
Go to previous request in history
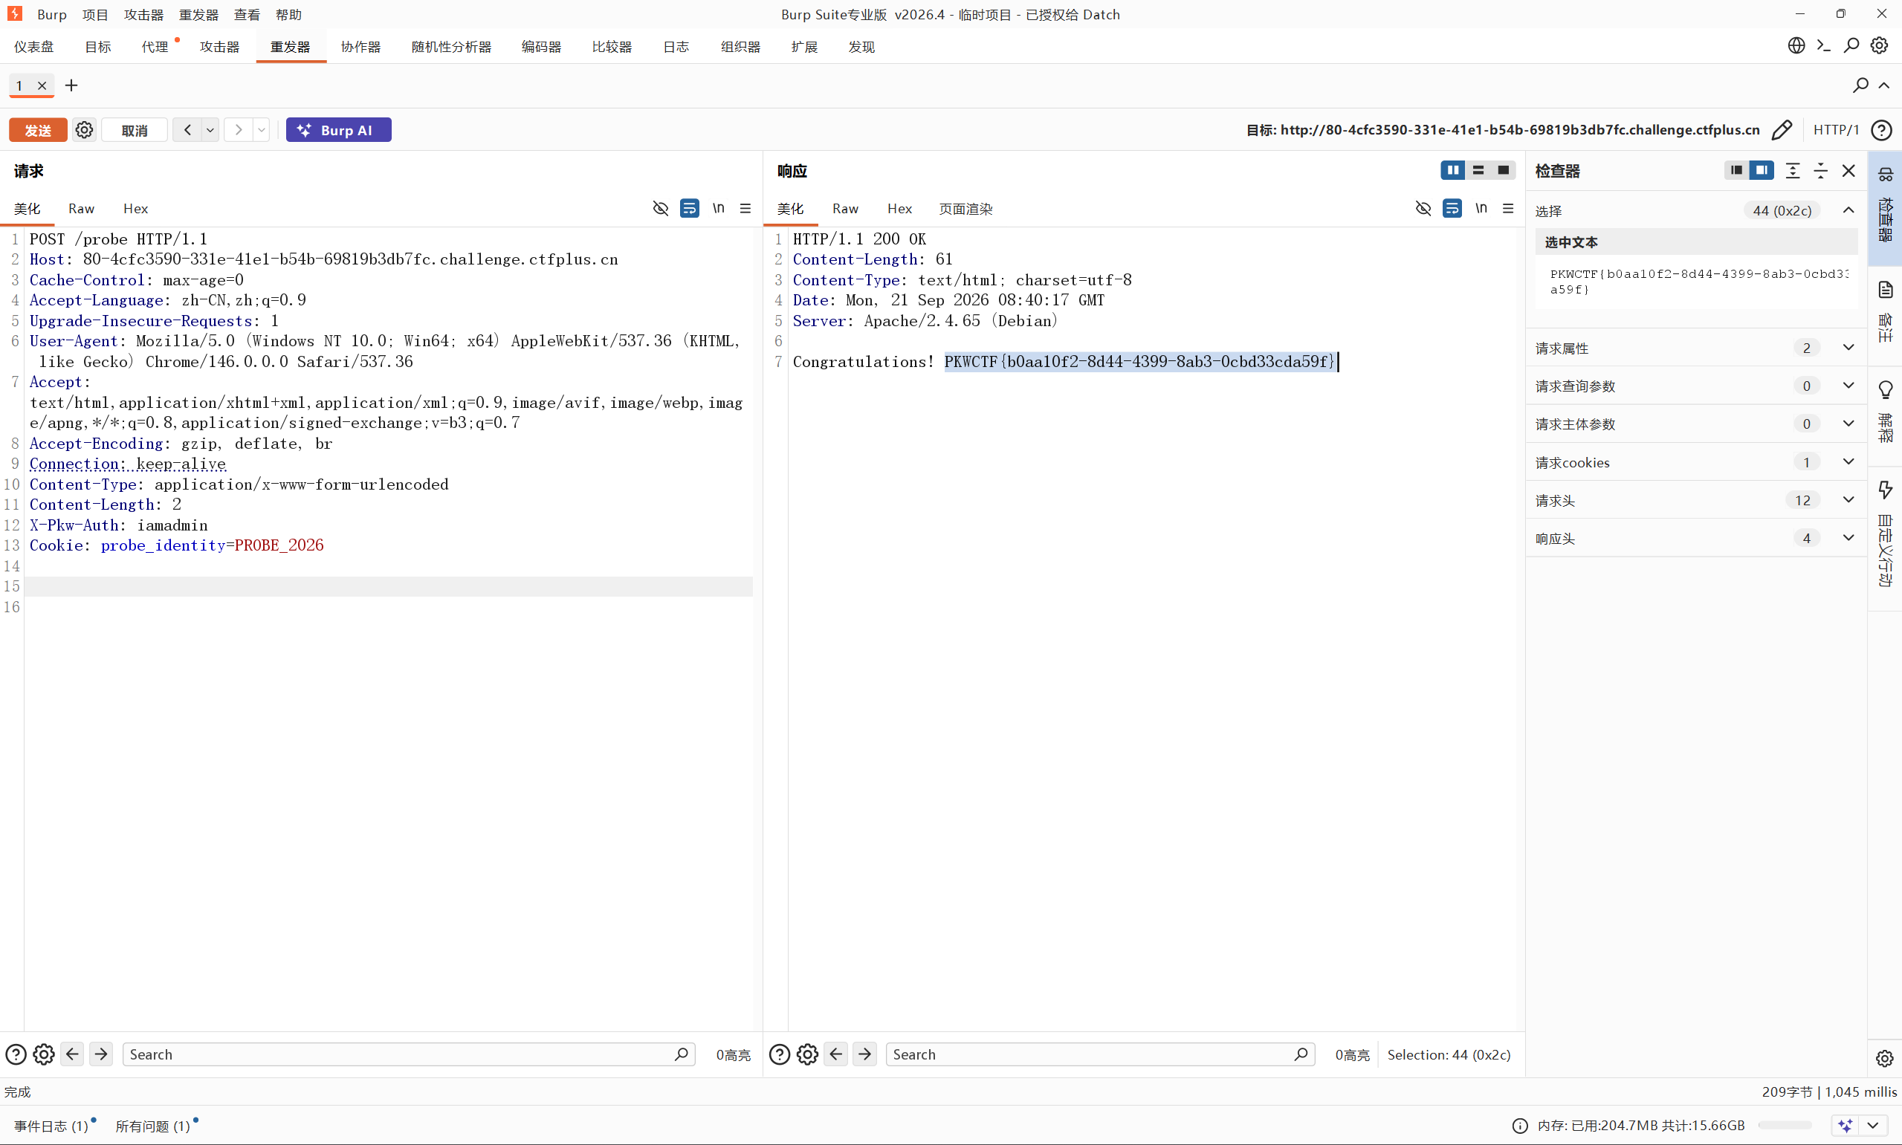(187, 130)
